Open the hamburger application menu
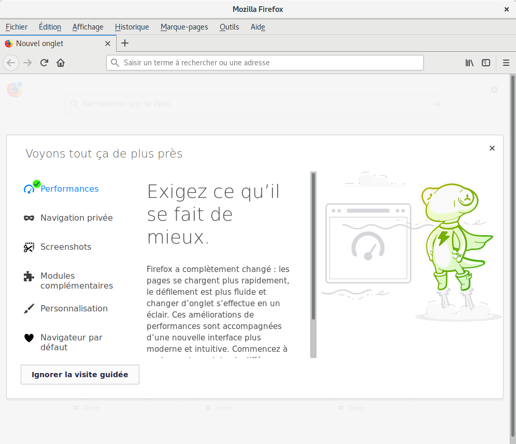The image size is (516, 444). (506, 63)
